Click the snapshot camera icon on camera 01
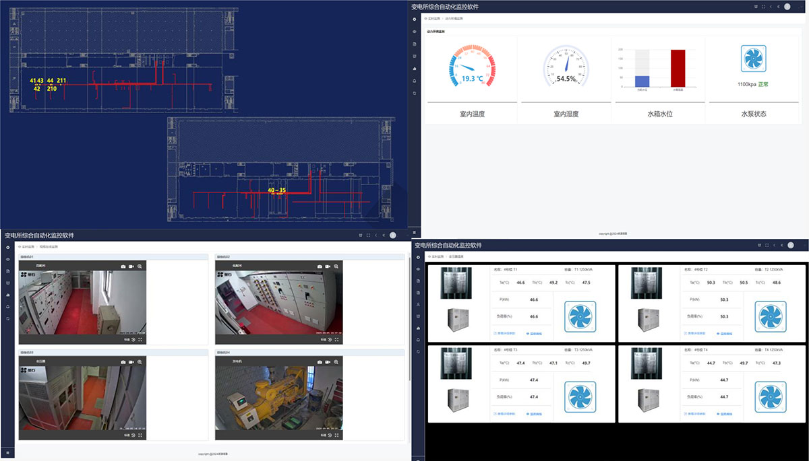 tap(123, 267)
